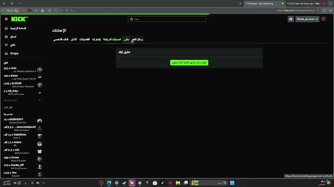Image resolution: width=334 pixels, height=187 pixels.
Task: Switch to 'إشعارات' settings tab
Action: point(96,39)
